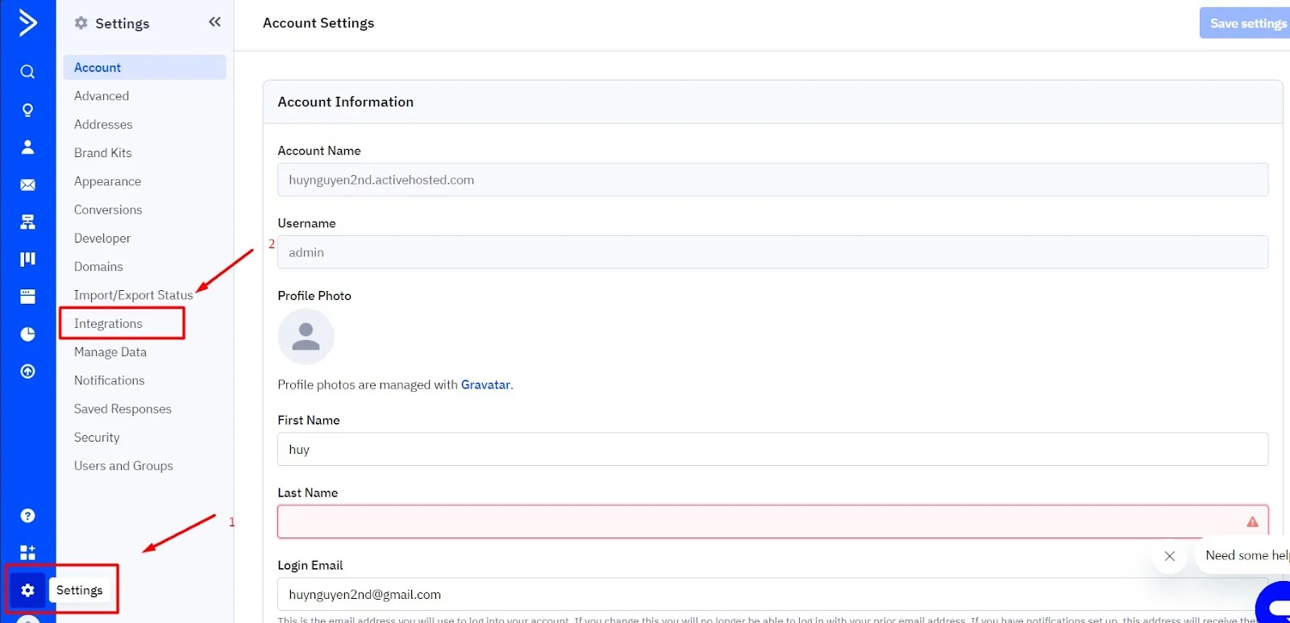Open Advanced settings
The width and height of the screenshot is (1290, 623).
tap(102, 96)
